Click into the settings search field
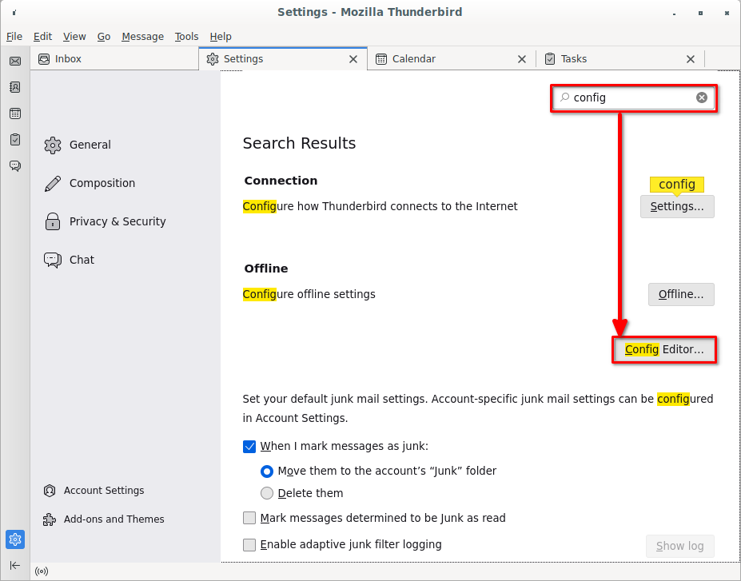Image resolution: width=741 pixels, height=581 pixels. click(631, 97)
